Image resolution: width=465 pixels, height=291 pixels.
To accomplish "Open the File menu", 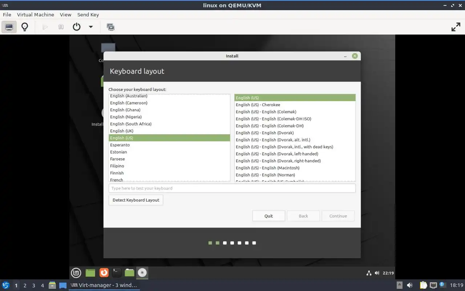I will (x=7, y=15).
